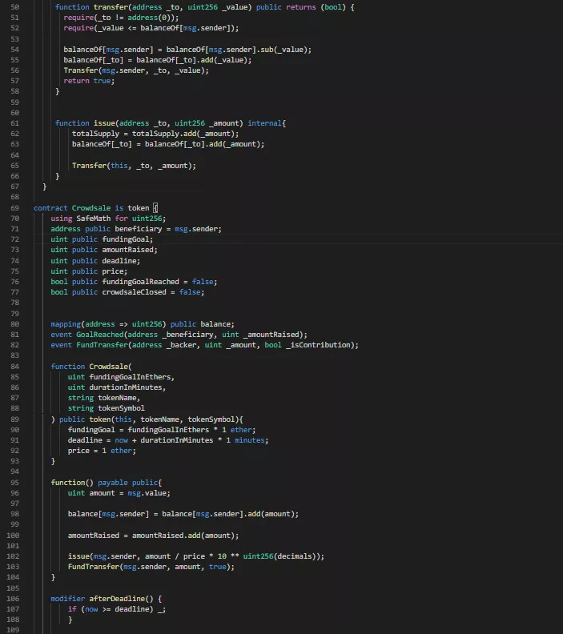Click 'uint public deadline;' line
This screenshot has height=634, width=563.
pyautogui.click(x=95, y=261)
